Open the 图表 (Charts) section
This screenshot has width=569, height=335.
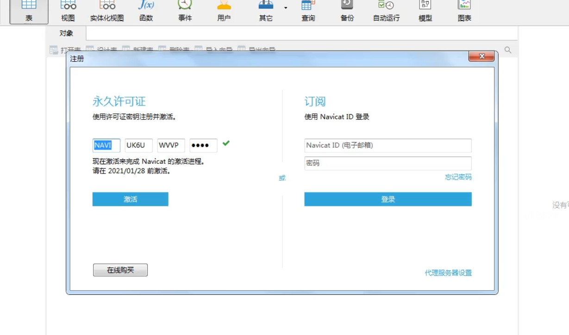pos(464,12)
